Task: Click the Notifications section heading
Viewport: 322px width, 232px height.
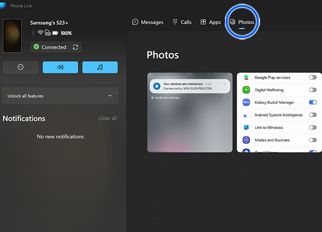Action: [x=24, y=119]
